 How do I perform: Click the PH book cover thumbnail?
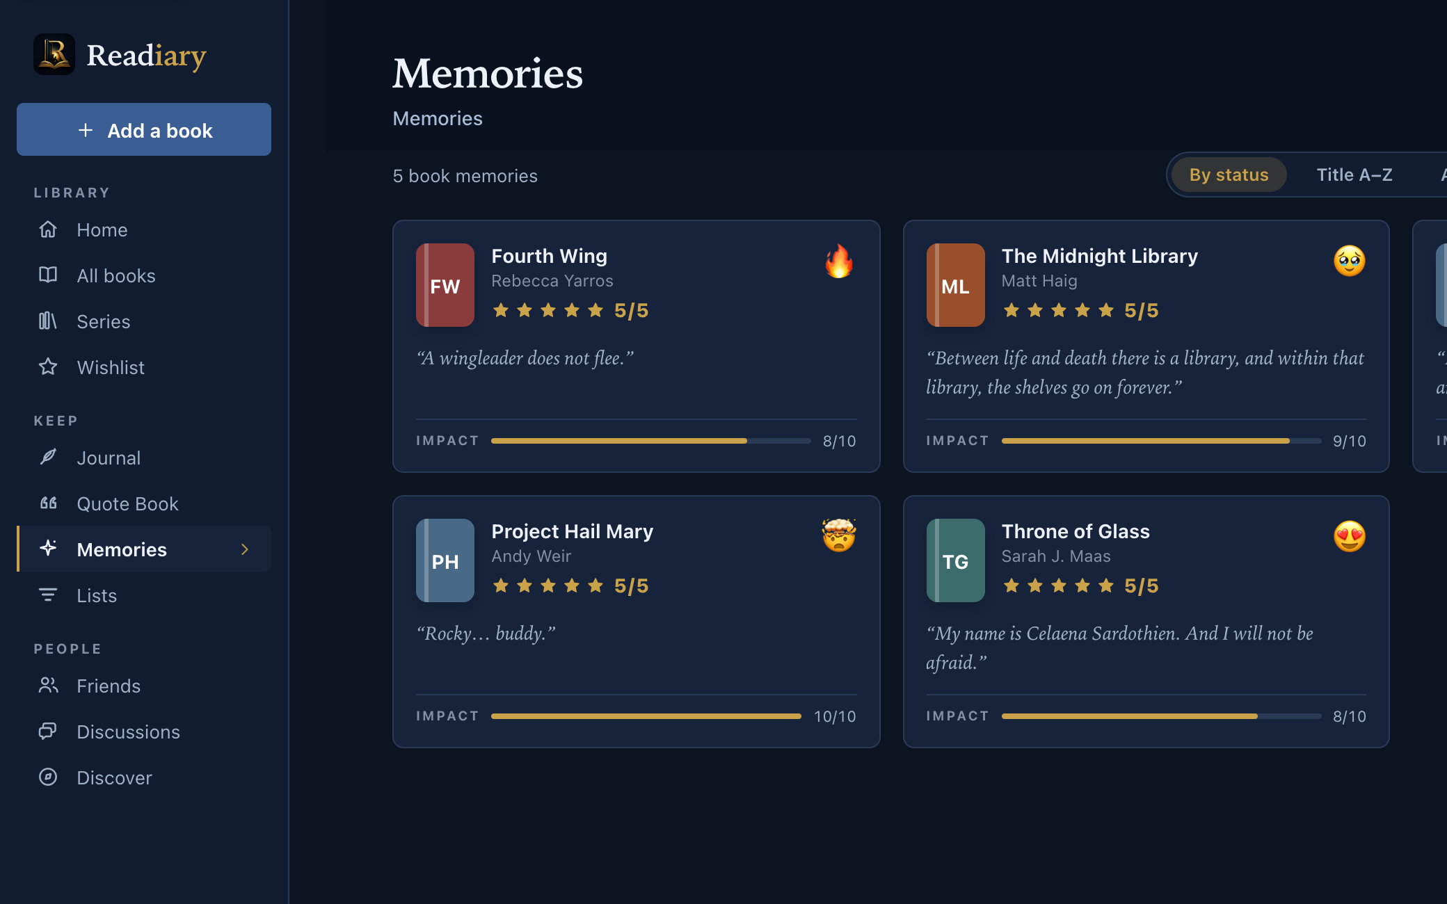point(445,560)
